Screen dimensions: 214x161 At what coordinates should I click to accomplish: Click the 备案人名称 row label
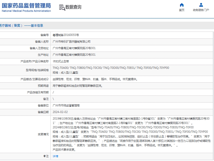[42, 42]
